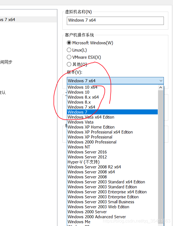Pick the 32-bit Windows XP Professional entry
Viewport: 173px width, 226px height.
tap(113, 137)
